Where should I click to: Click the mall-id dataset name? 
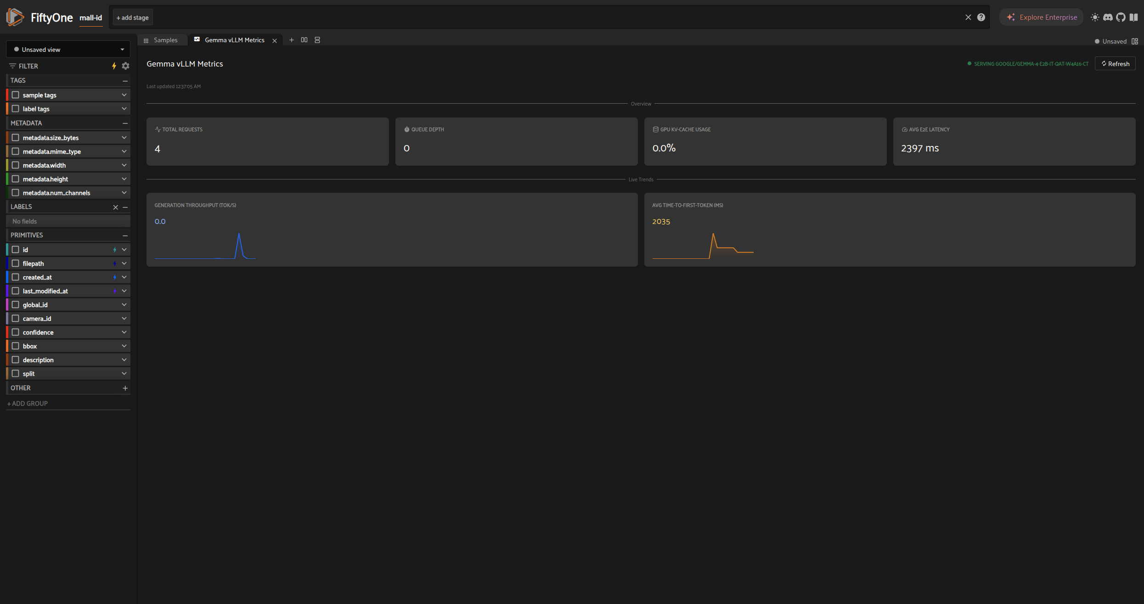click(x=90, y=18)
